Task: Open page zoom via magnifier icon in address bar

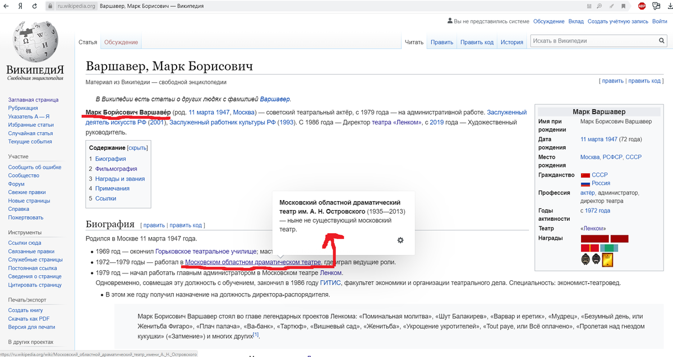Action: point(599,6)
